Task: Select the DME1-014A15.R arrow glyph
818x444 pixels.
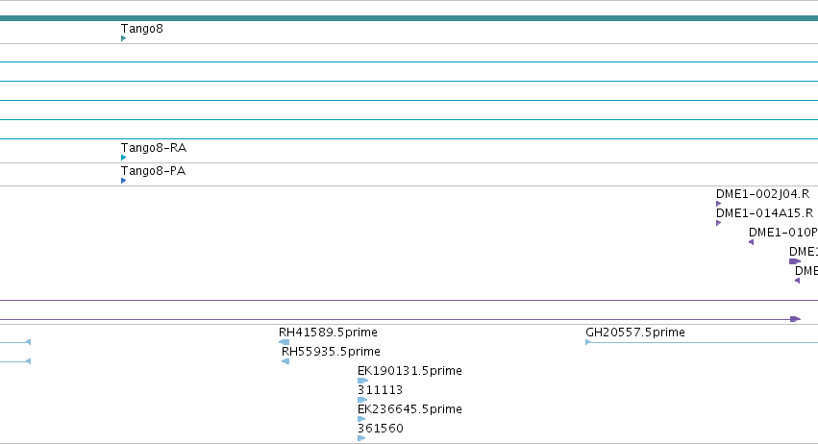Action: (719, 223)
